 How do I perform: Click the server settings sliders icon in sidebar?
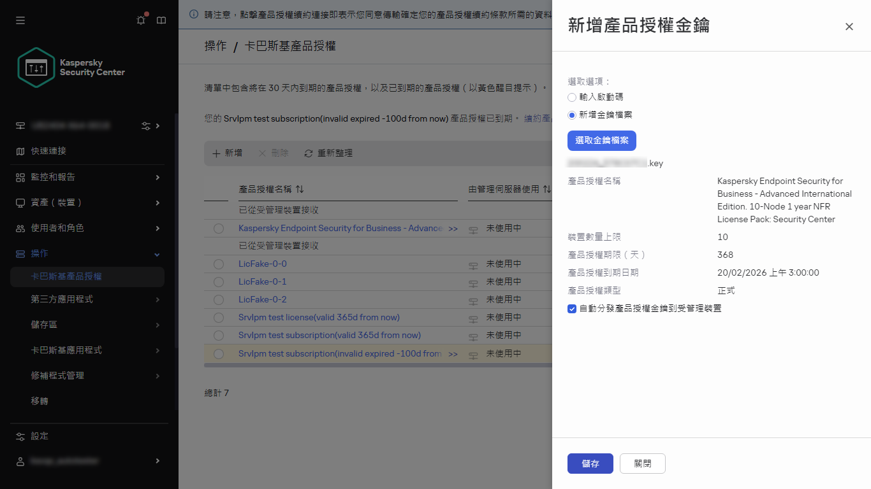click(146, 125)
